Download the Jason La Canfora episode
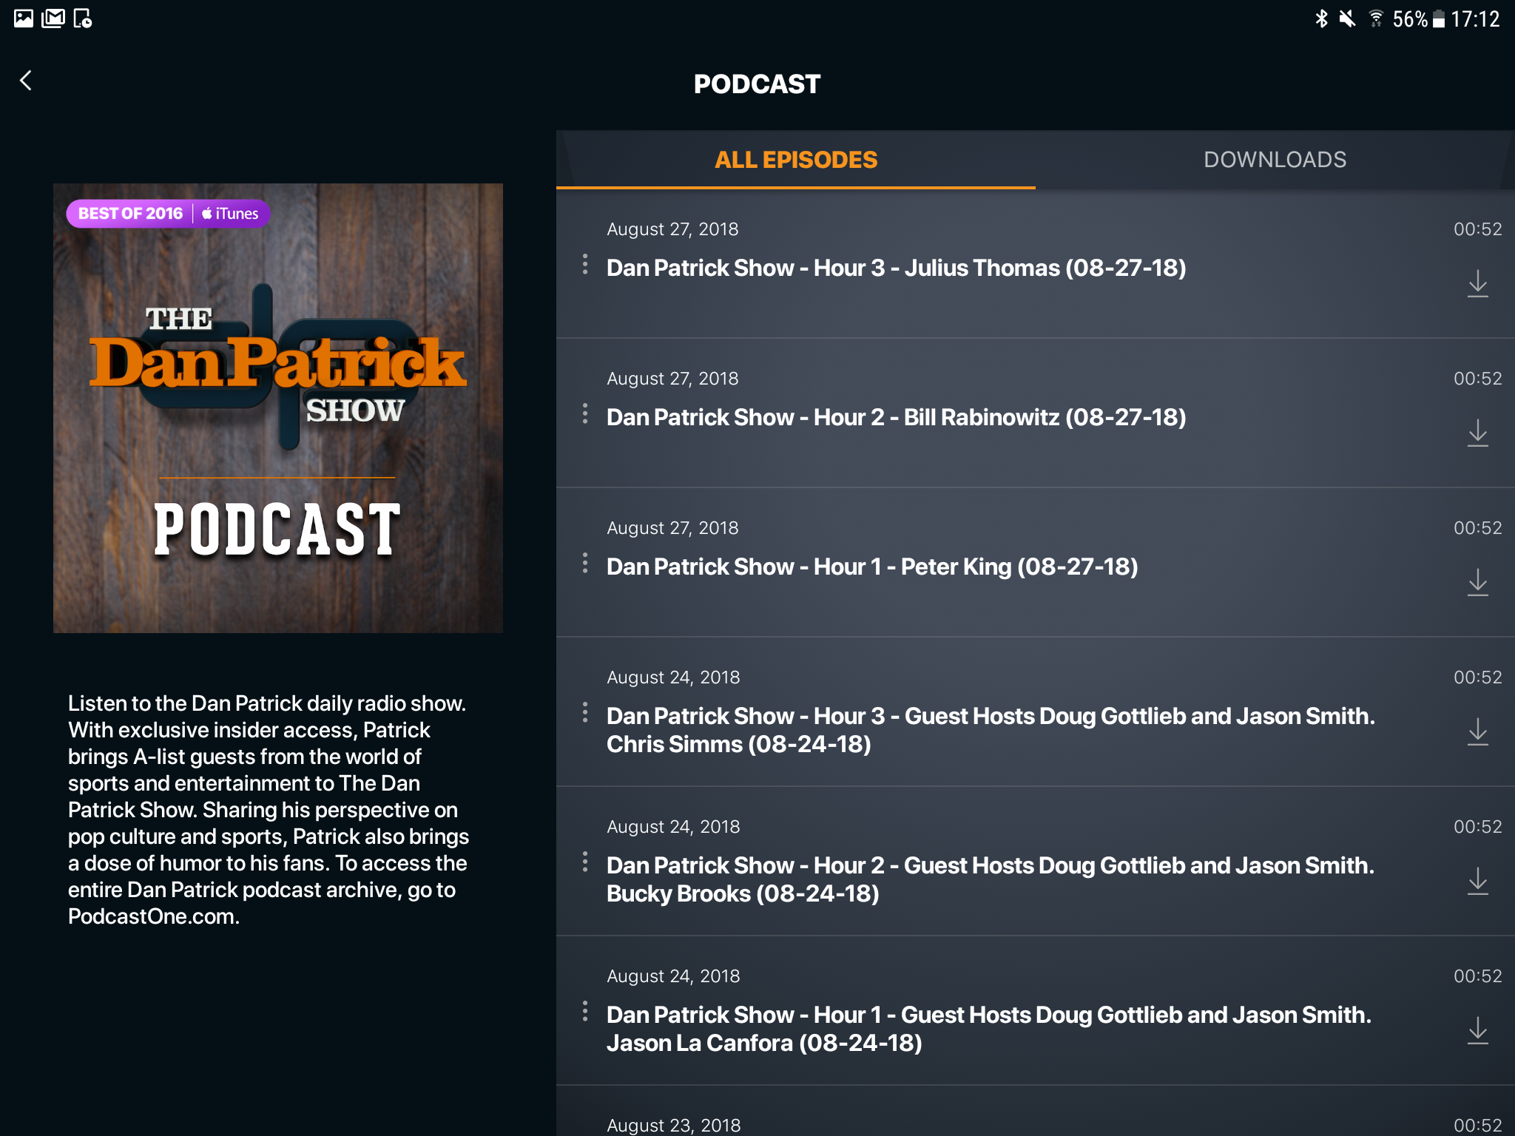The width and height of the screenshot is (1515, 1136). tap(1477, 1030)
